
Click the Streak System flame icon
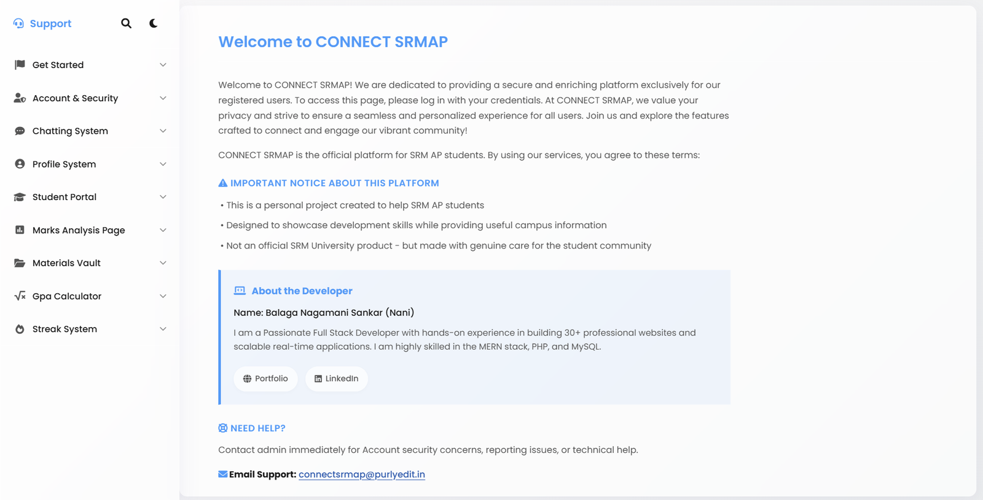point(20,329)
